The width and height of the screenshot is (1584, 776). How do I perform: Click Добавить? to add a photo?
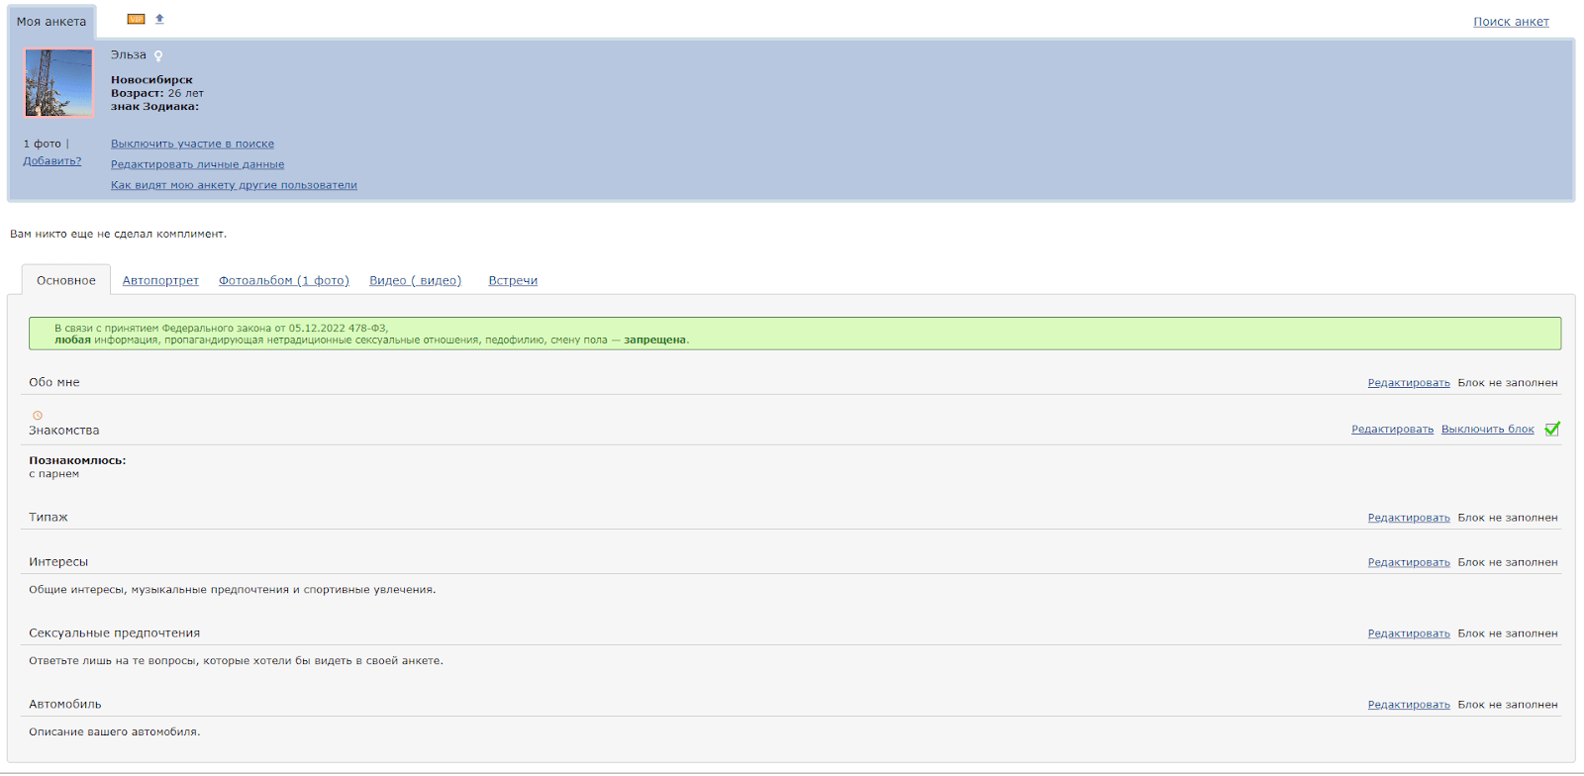pyautogui.click(x=52, y=161)
